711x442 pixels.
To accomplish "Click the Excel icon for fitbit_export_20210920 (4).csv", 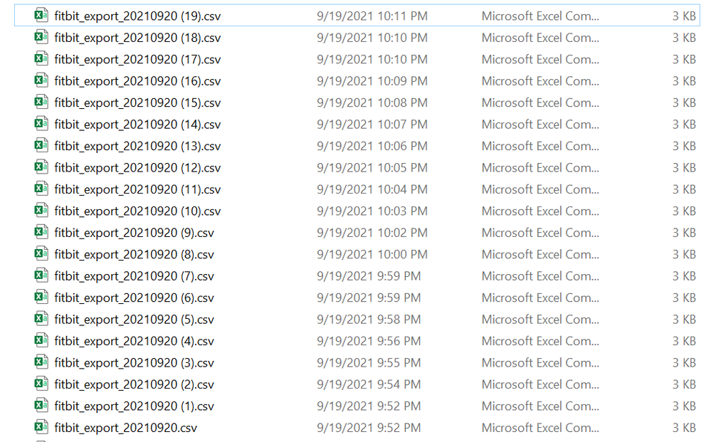I will 41,340.
